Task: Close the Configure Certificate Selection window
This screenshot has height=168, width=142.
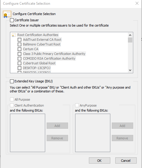Action: coord(137,3)
